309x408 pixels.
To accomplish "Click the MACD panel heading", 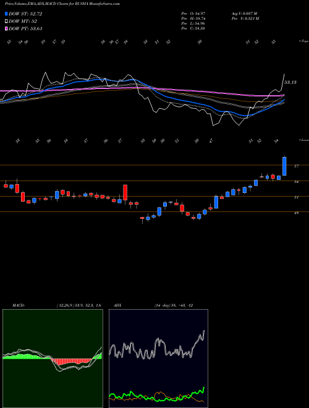I will [18, 305].
